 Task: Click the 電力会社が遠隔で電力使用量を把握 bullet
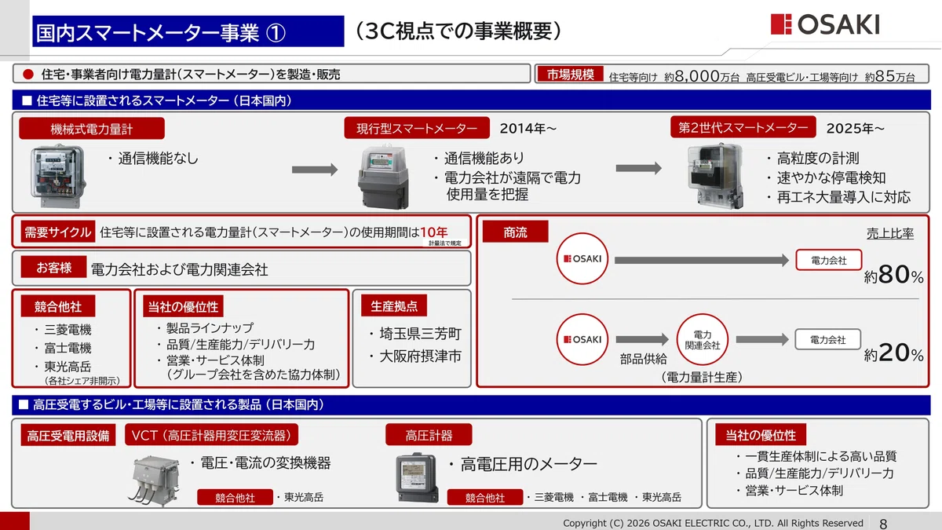click(x=507, y=186)
